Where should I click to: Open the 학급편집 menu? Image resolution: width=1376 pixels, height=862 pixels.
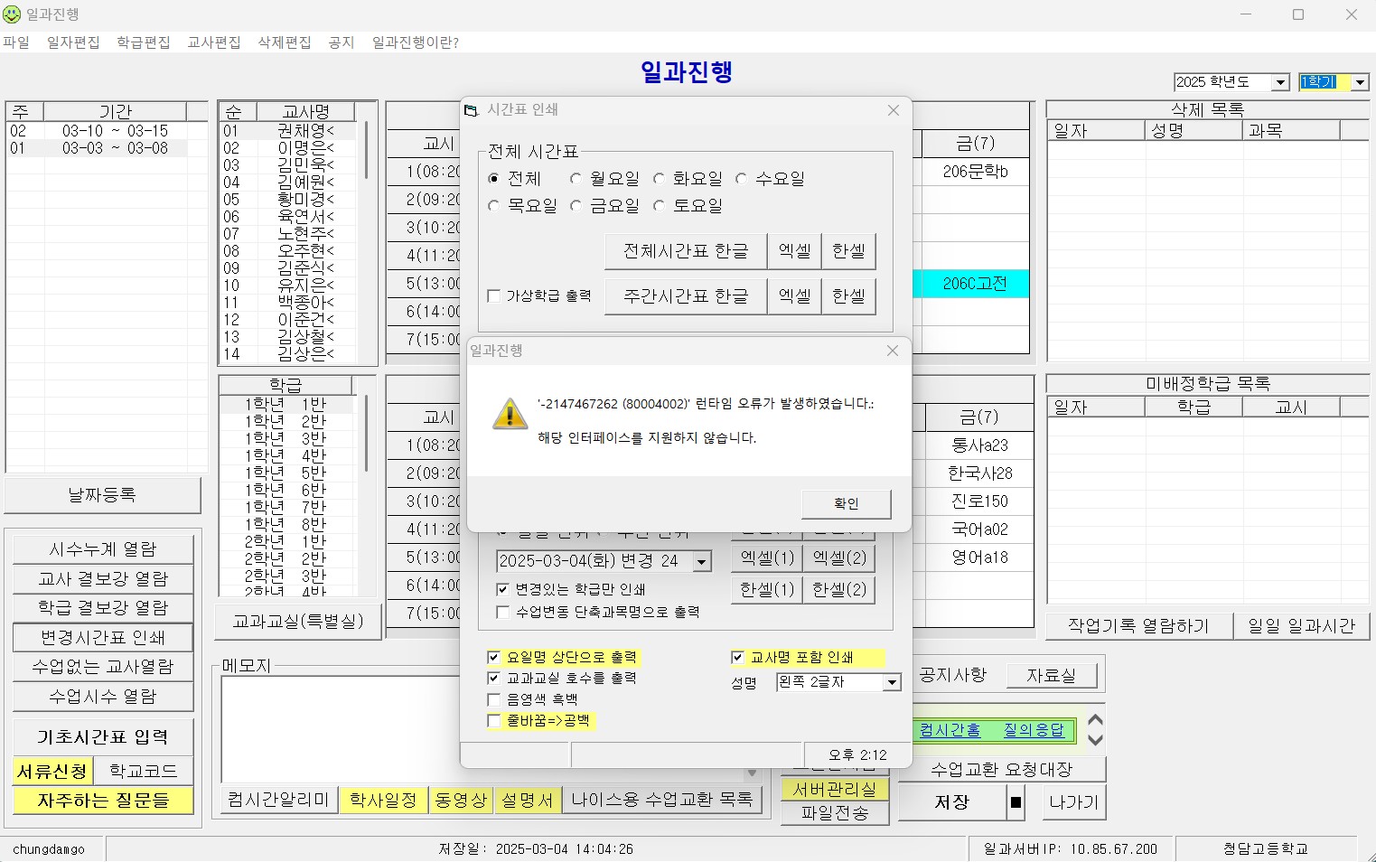click(144, 42)
